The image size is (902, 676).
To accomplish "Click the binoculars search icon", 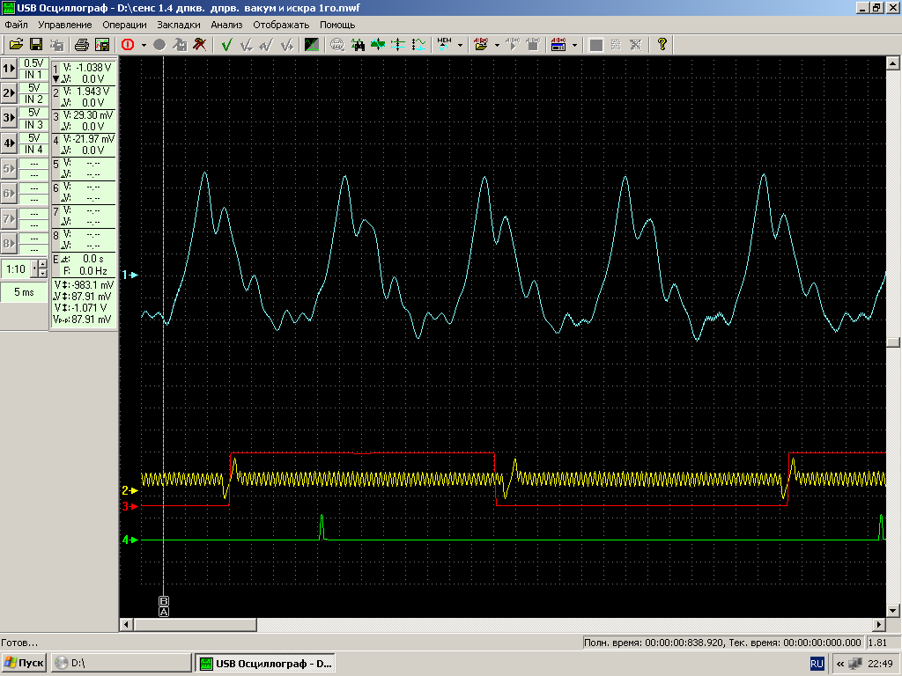I will click(x=358, y=44).
